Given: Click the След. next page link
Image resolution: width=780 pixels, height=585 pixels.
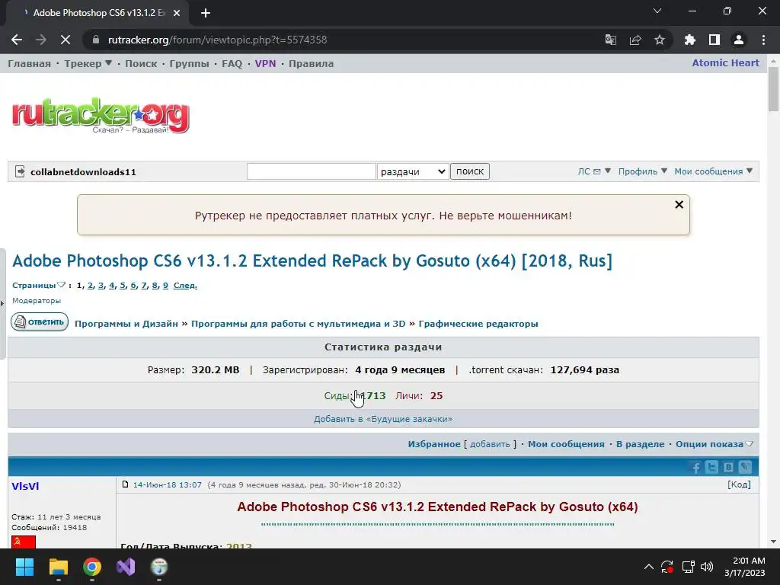Looking at the screenshot, I should tap(185, 286).
